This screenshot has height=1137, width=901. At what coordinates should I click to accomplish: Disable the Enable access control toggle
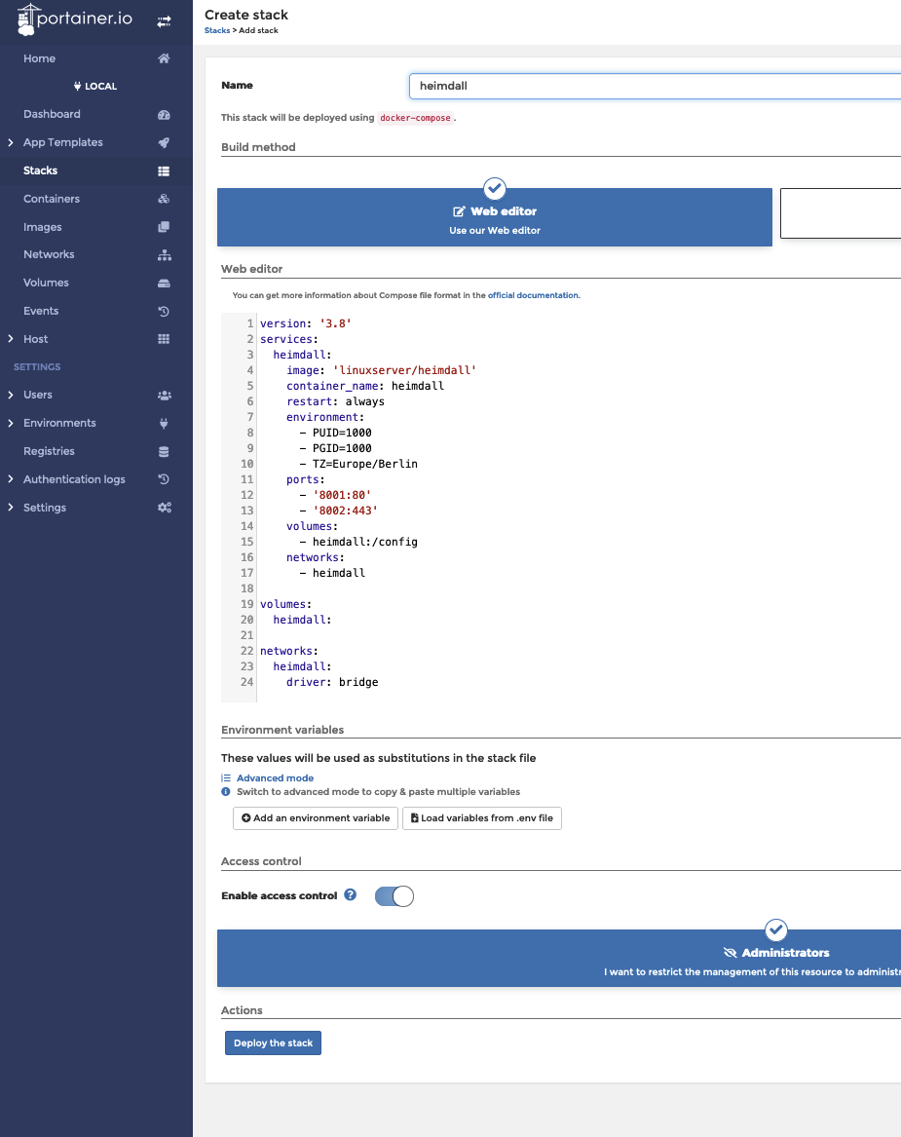[x=394, y=895]
